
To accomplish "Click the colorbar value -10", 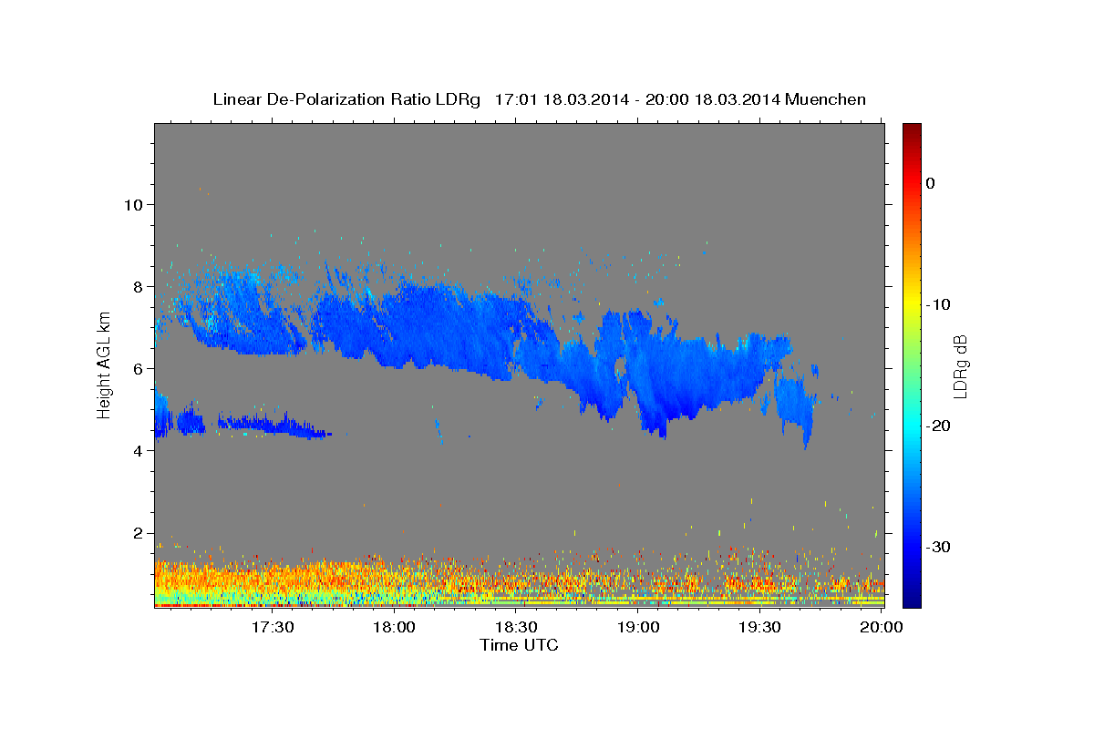I will pos(938,304).
